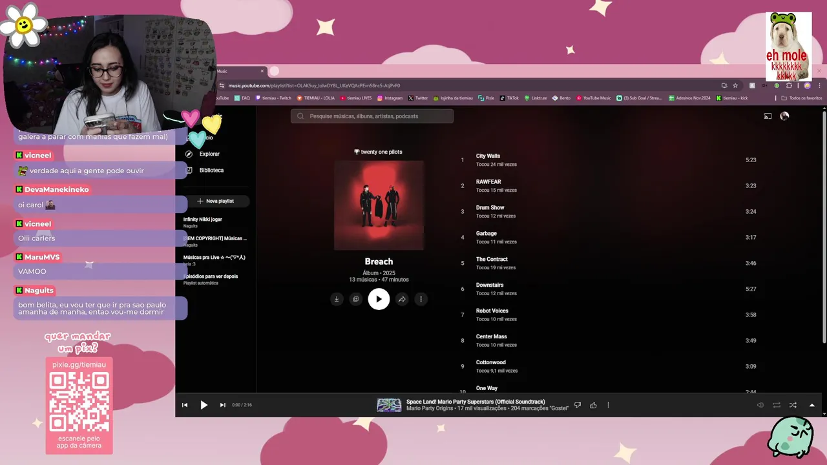Open the tiemiau - Twitch bookmark

pos(274,98)
